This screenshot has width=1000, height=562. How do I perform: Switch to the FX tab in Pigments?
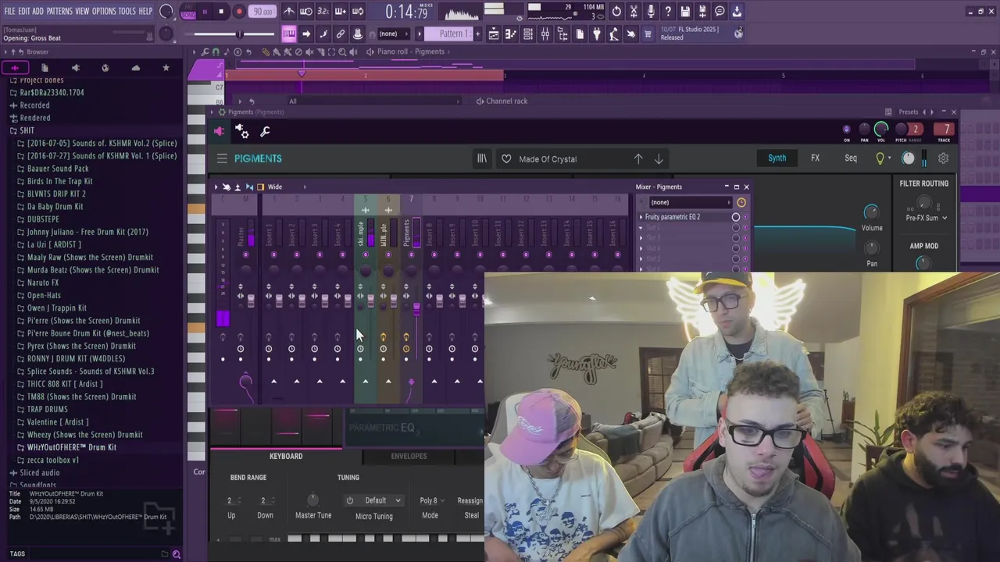click(x=815, y=158)
